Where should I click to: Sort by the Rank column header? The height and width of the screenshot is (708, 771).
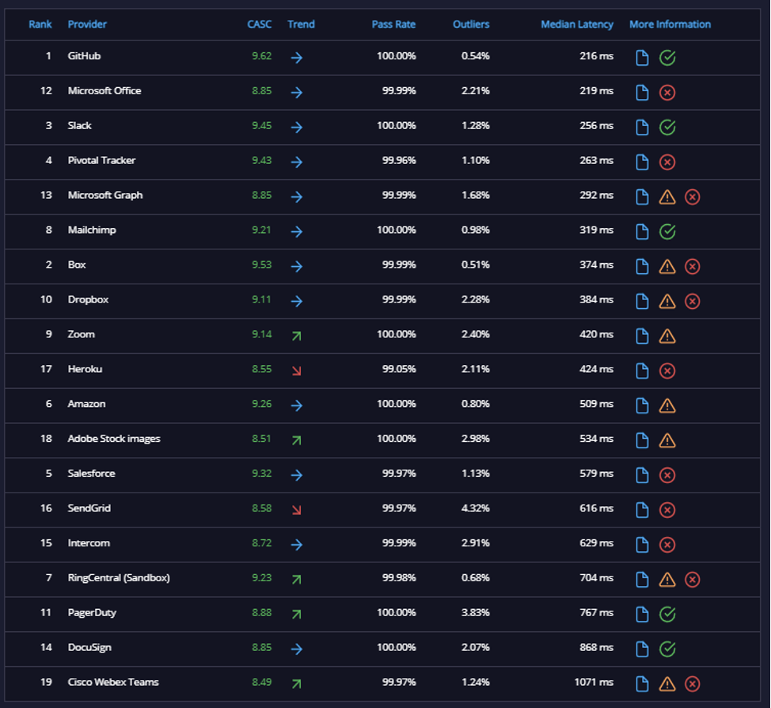(x=40, y=24)
